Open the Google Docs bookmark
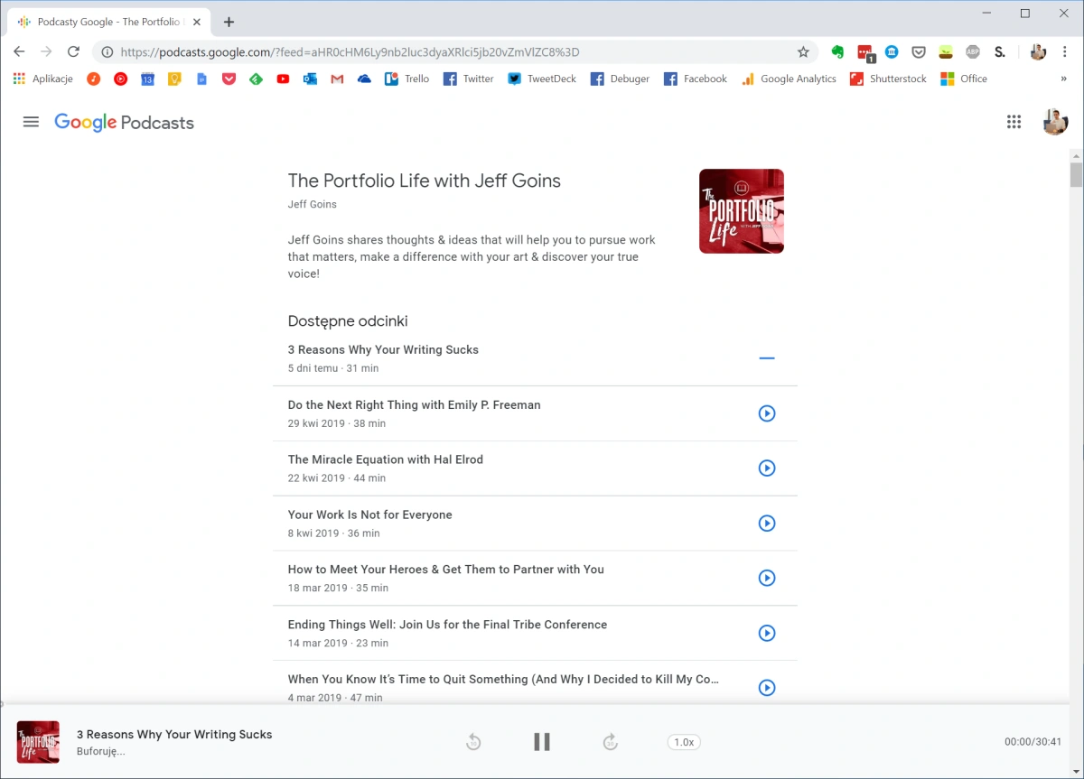 [201, 79]
